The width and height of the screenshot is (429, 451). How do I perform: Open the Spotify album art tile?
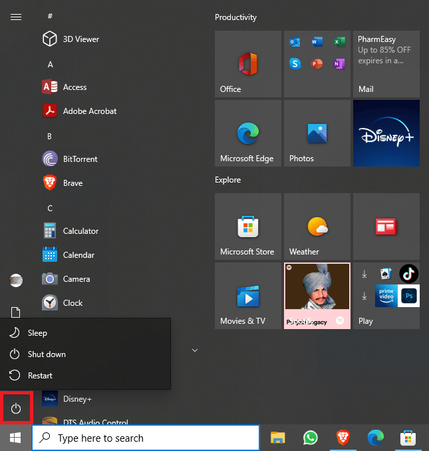coord(317,295)
